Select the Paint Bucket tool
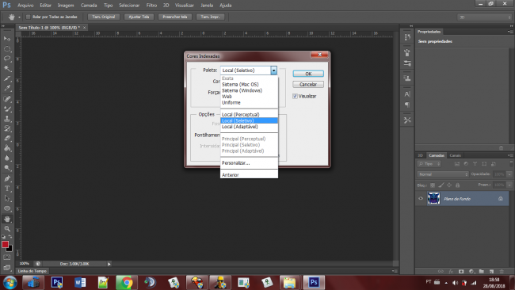The image size is (515, 290). point(7,148)
